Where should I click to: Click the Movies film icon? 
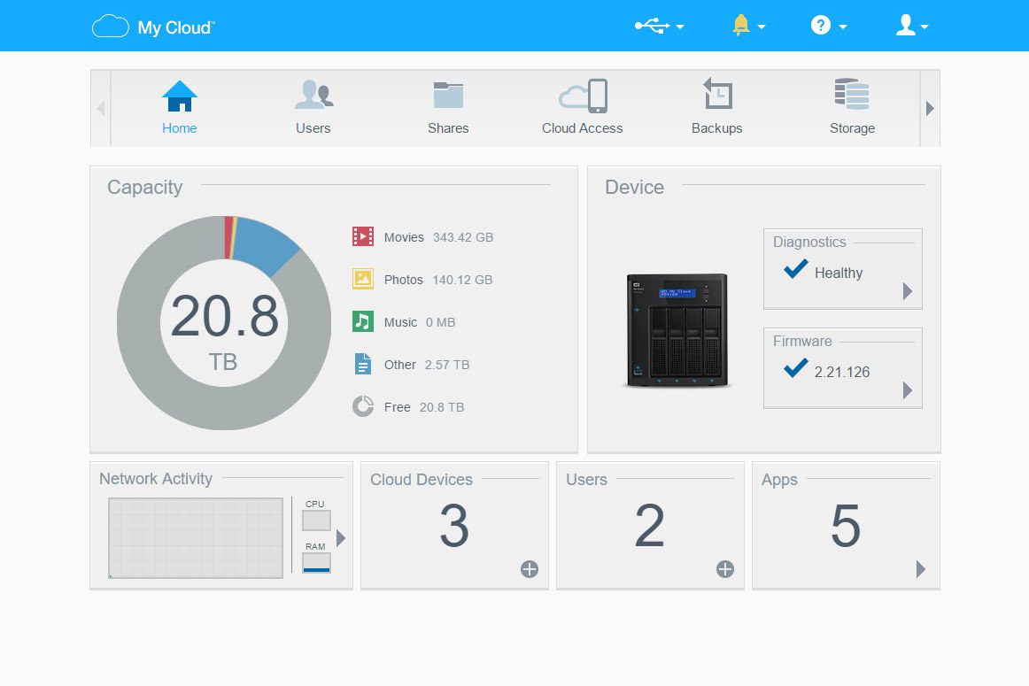(x=363, y=236)
